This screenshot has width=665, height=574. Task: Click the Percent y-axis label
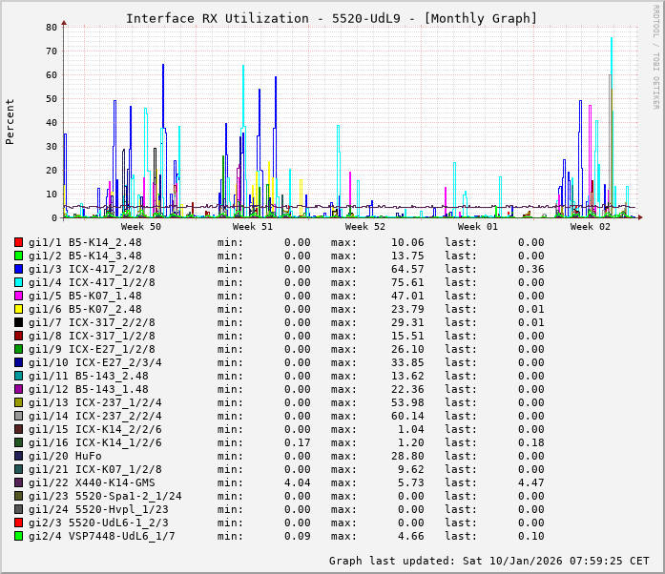[x=10, y=121]
